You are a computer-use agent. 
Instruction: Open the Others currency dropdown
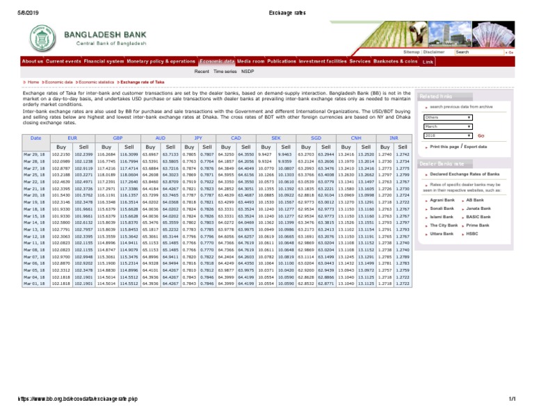coord(448,117)
